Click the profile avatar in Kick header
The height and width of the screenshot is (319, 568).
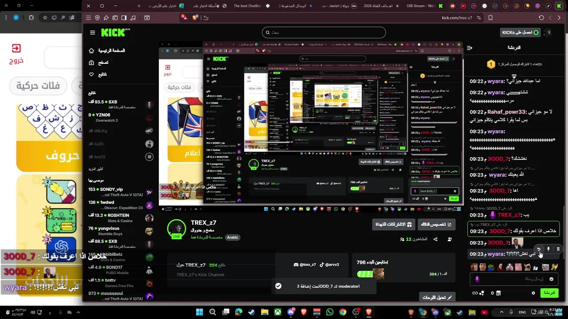pos(549,32)
